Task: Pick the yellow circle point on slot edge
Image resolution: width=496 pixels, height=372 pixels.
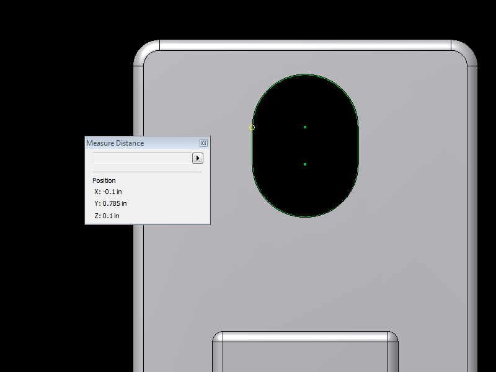Action: (252, 128)
